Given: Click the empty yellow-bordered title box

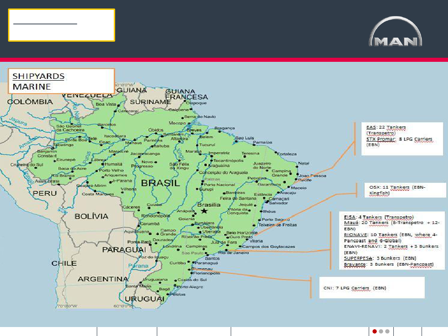Looking at the screenshot, I should [62, 25].
